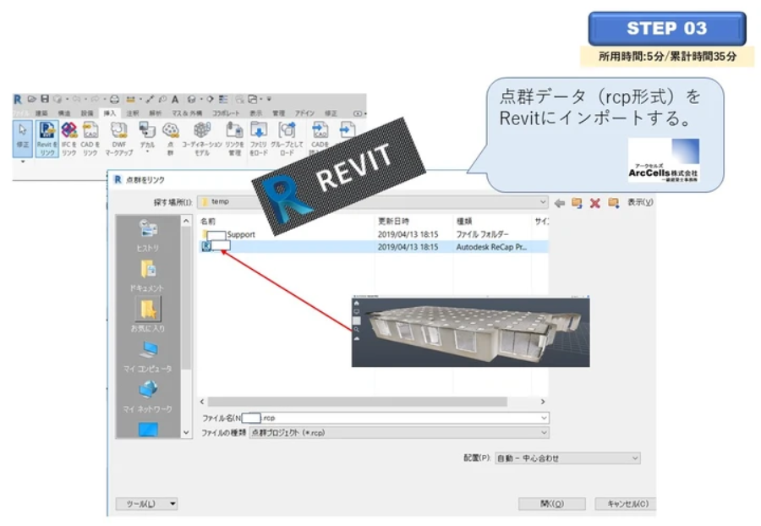Click the Revit application R button

point(18,100)
